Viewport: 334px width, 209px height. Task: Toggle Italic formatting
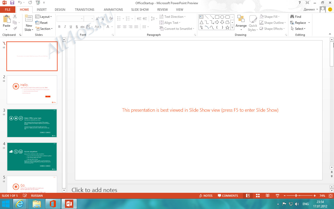pos(65,27)
